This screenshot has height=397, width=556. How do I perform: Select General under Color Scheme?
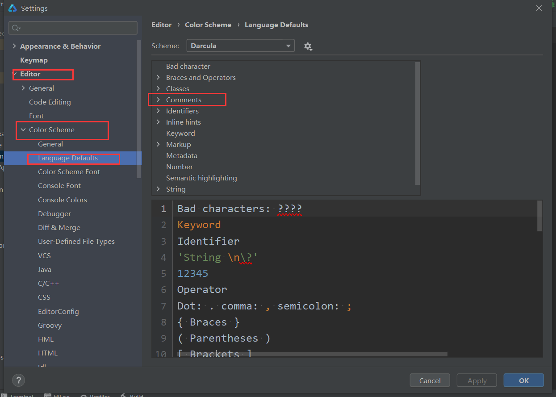click(x=50, y=144)
